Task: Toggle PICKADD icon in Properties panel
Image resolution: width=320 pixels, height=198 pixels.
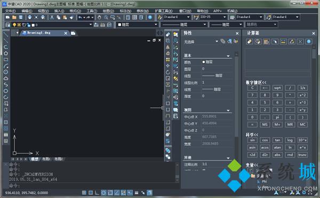Action: [223, 42]
